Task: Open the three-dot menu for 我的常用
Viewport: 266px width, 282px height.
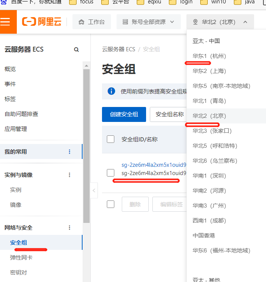Action: (69, 151)
